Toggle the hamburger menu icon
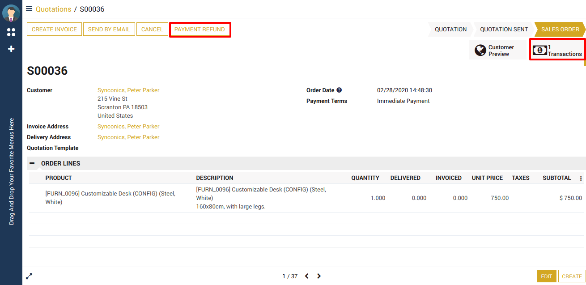Screen dimensions: 586x285 [29, 9]
